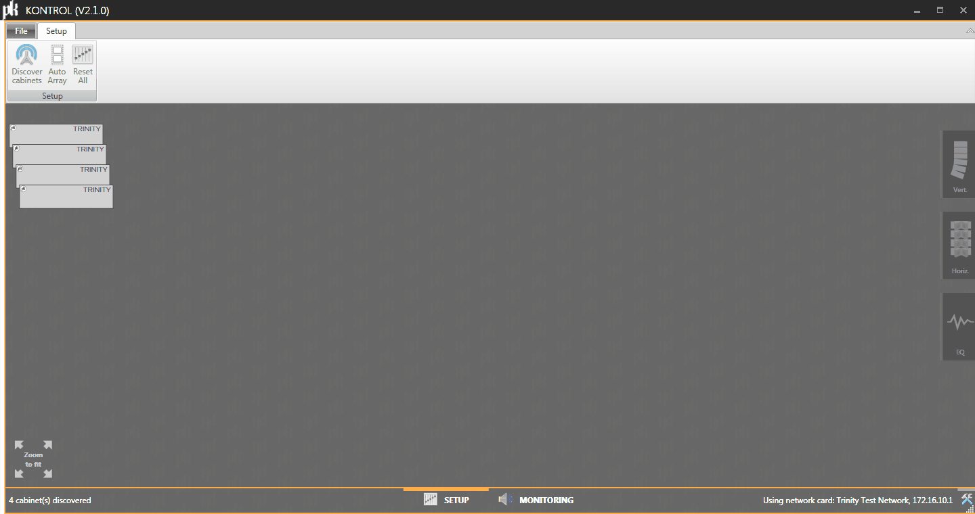Open the Horiz. array side panel

click(x=959, y=246)
